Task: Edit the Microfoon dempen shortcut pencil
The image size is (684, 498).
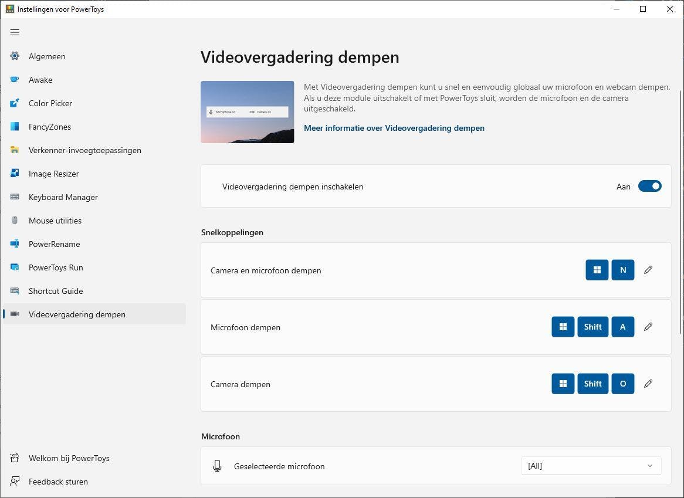Action: coord(648,327)
